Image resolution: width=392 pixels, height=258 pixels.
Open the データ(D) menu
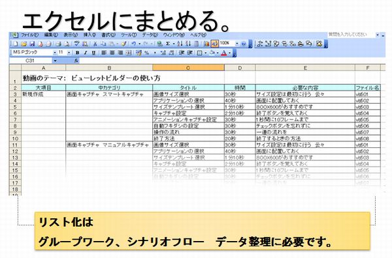click(150, 35)
